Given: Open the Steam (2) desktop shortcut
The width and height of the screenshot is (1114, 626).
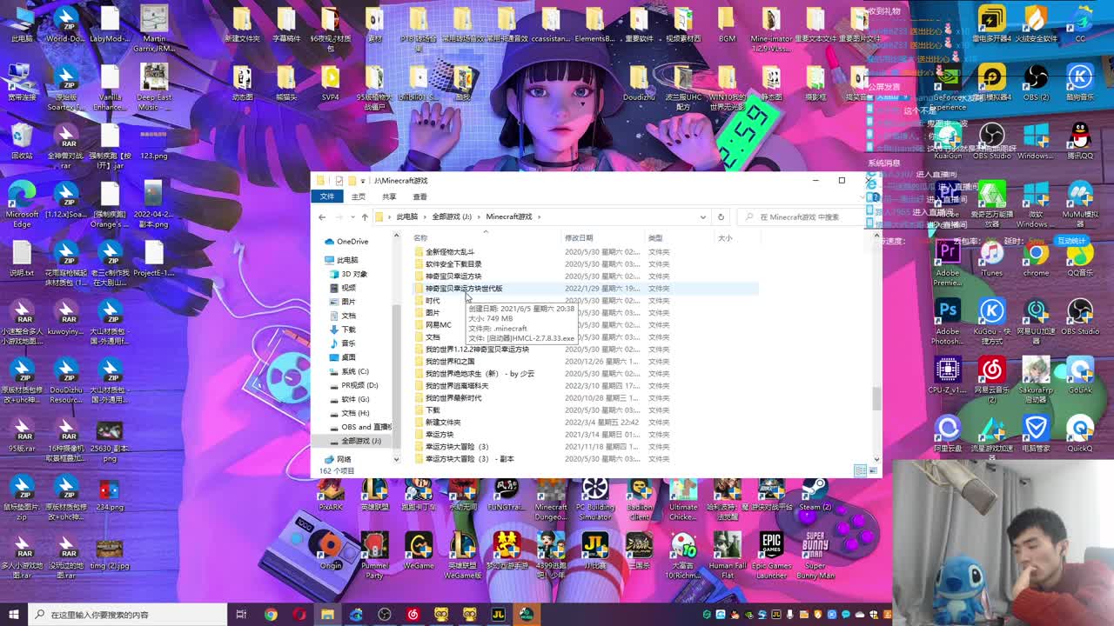Looking at the screenshot, I should pos(815,495).
